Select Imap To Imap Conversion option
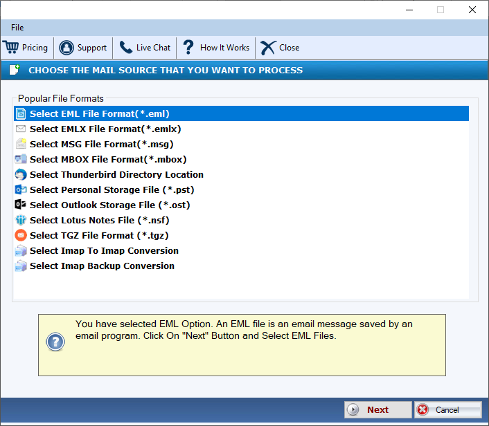 point(104,250)
